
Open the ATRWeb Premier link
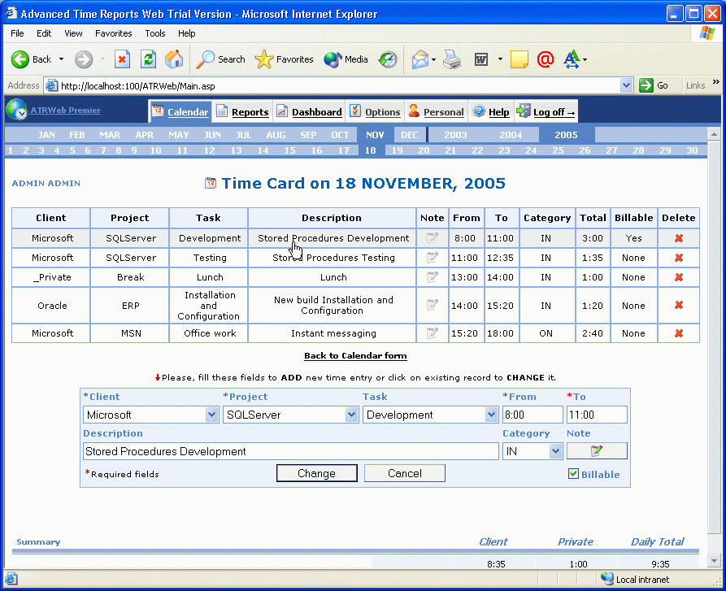pos(65,110)
